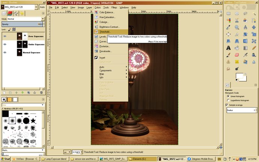Click the Windows Start button
The width and height of the screenshot is (259, 162).
(6, 159)
